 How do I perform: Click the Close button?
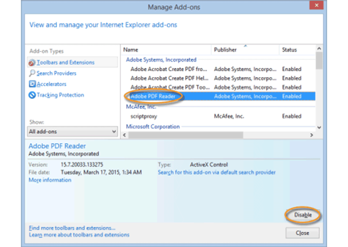(x=302, y=233)
